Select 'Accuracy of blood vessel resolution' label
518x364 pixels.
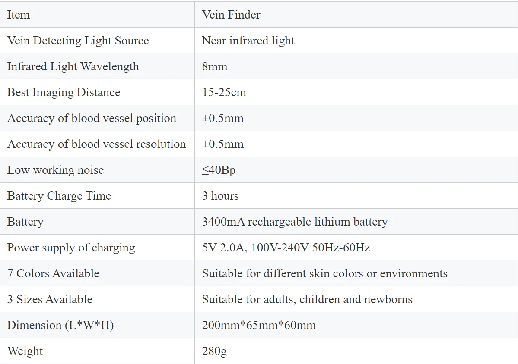[x=96, y=144]
